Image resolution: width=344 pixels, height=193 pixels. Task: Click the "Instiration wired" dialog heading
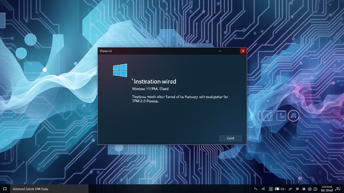pyautogui.click(x=154, y=81)
